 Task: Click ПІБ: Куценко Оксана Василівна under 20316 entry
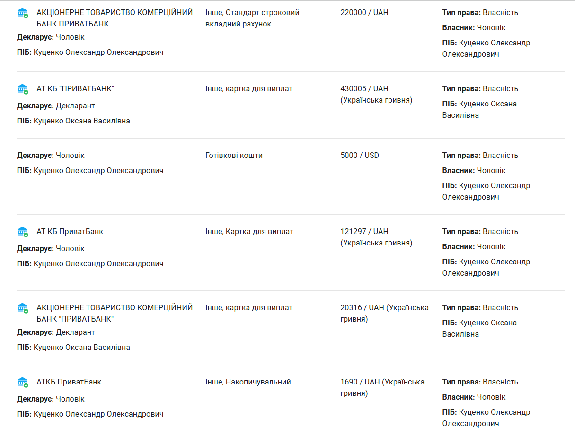(x=73, y=348)
